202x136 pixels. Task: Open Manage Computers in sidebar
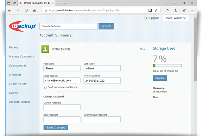tap(21, 56)
